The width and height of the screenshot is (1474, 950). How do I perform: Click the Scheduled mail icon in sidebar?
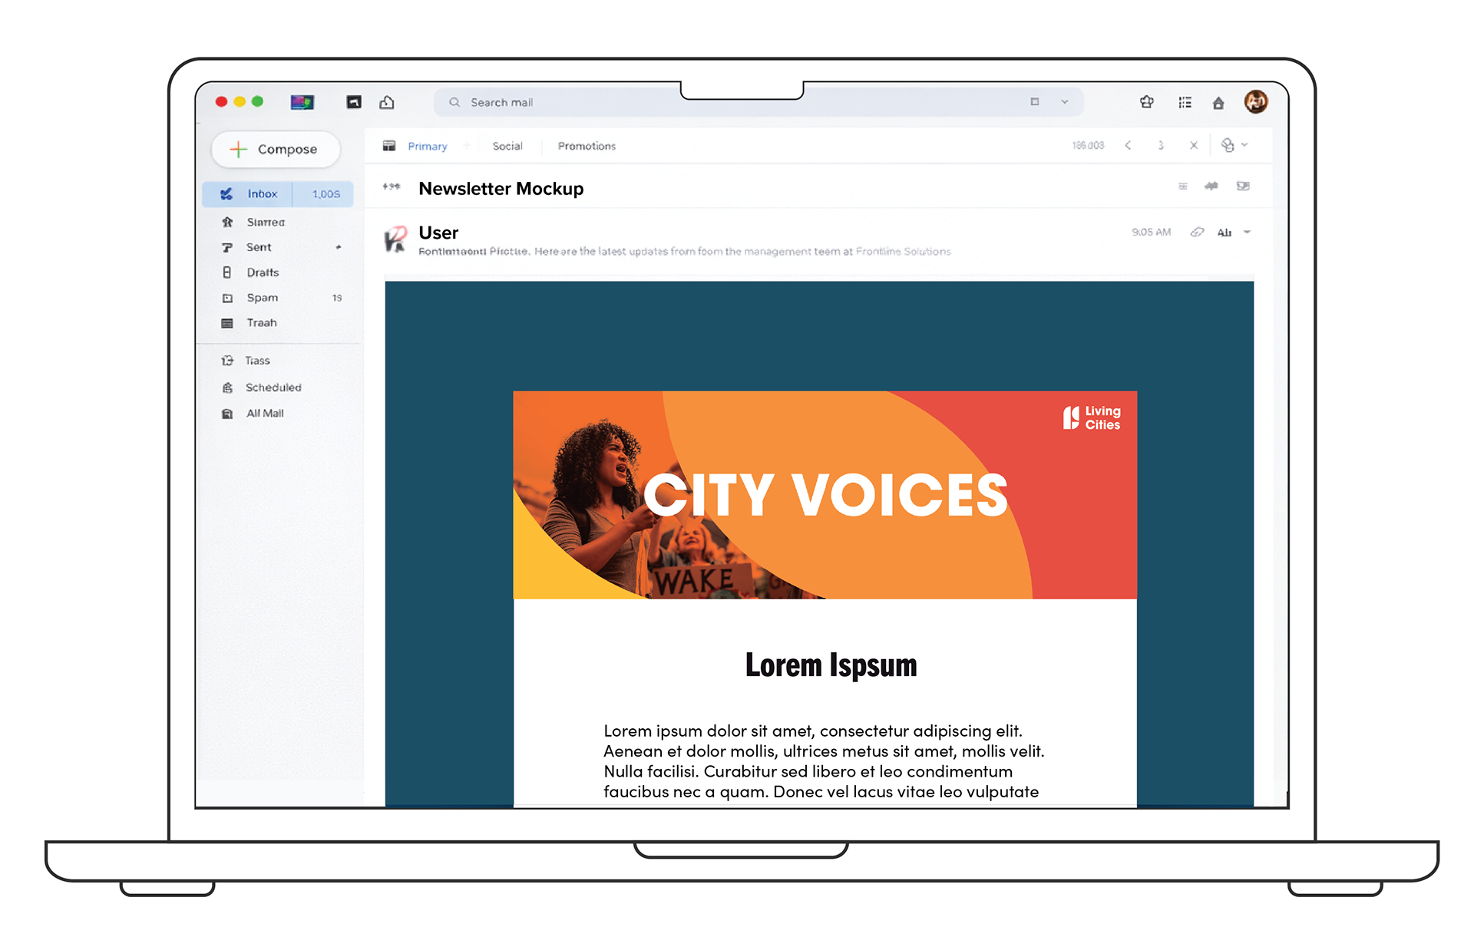[x=227, y=388]
